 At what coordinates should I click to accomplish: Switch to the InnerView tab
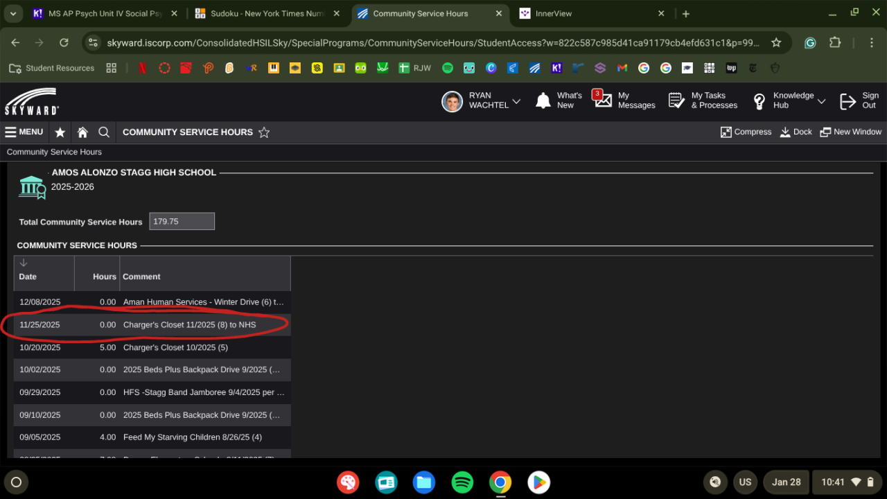point(593,14)
